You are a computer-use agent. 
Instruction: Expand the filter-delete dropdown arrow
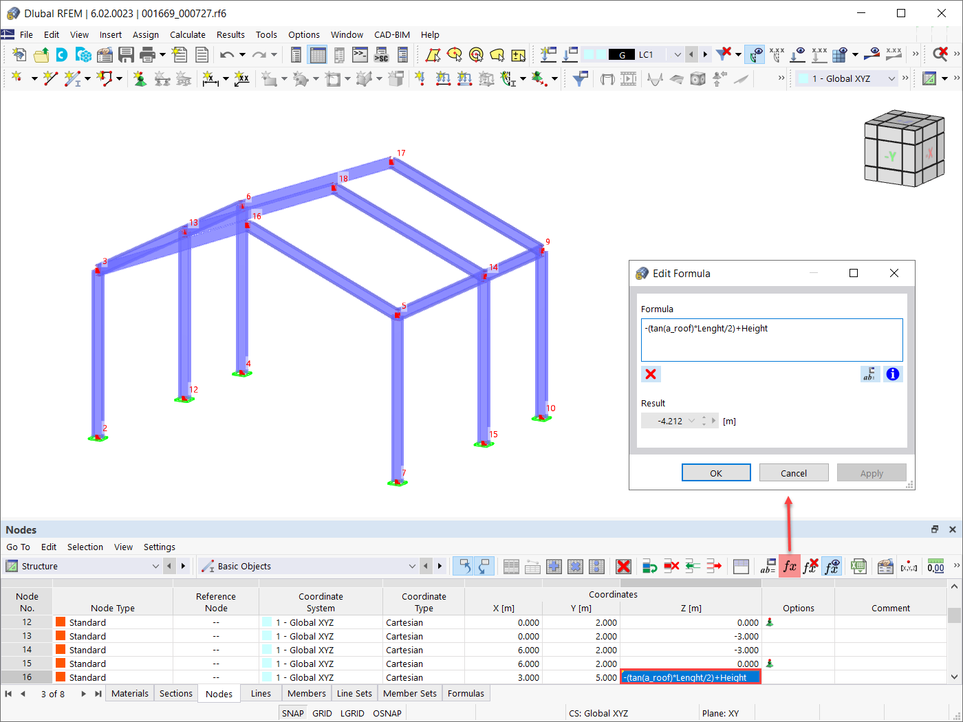tap(738, 55)
